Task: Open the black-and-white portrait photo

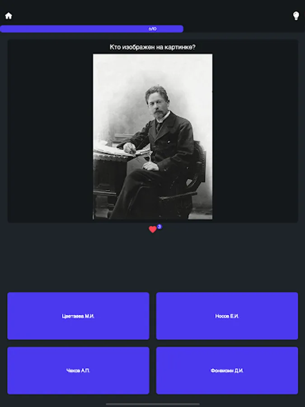Action: pos(153,137)
